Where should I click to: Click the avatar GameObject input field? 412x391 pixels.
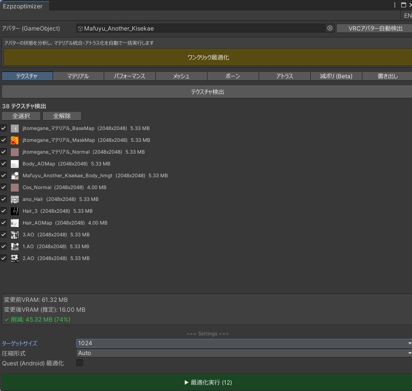[x=197, y=29]
